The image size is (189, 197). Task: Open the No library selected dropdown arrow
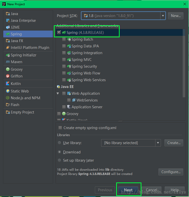158,143
